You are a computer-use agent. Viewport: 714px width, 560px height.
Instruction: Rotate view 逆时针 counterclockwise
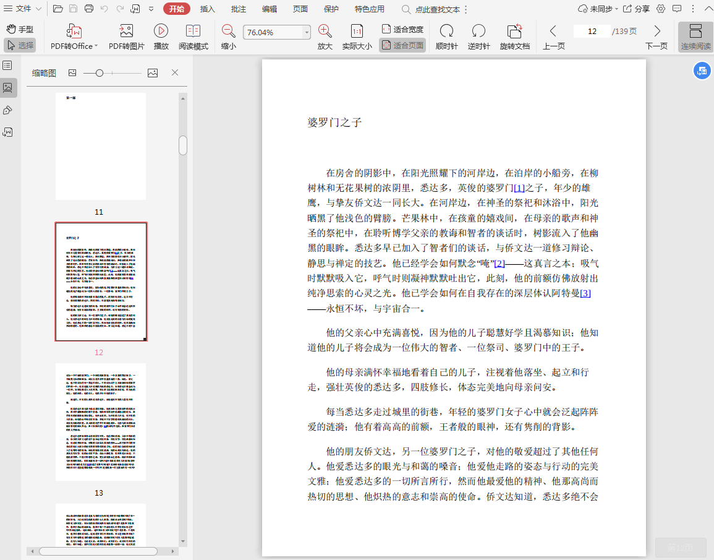478,37
